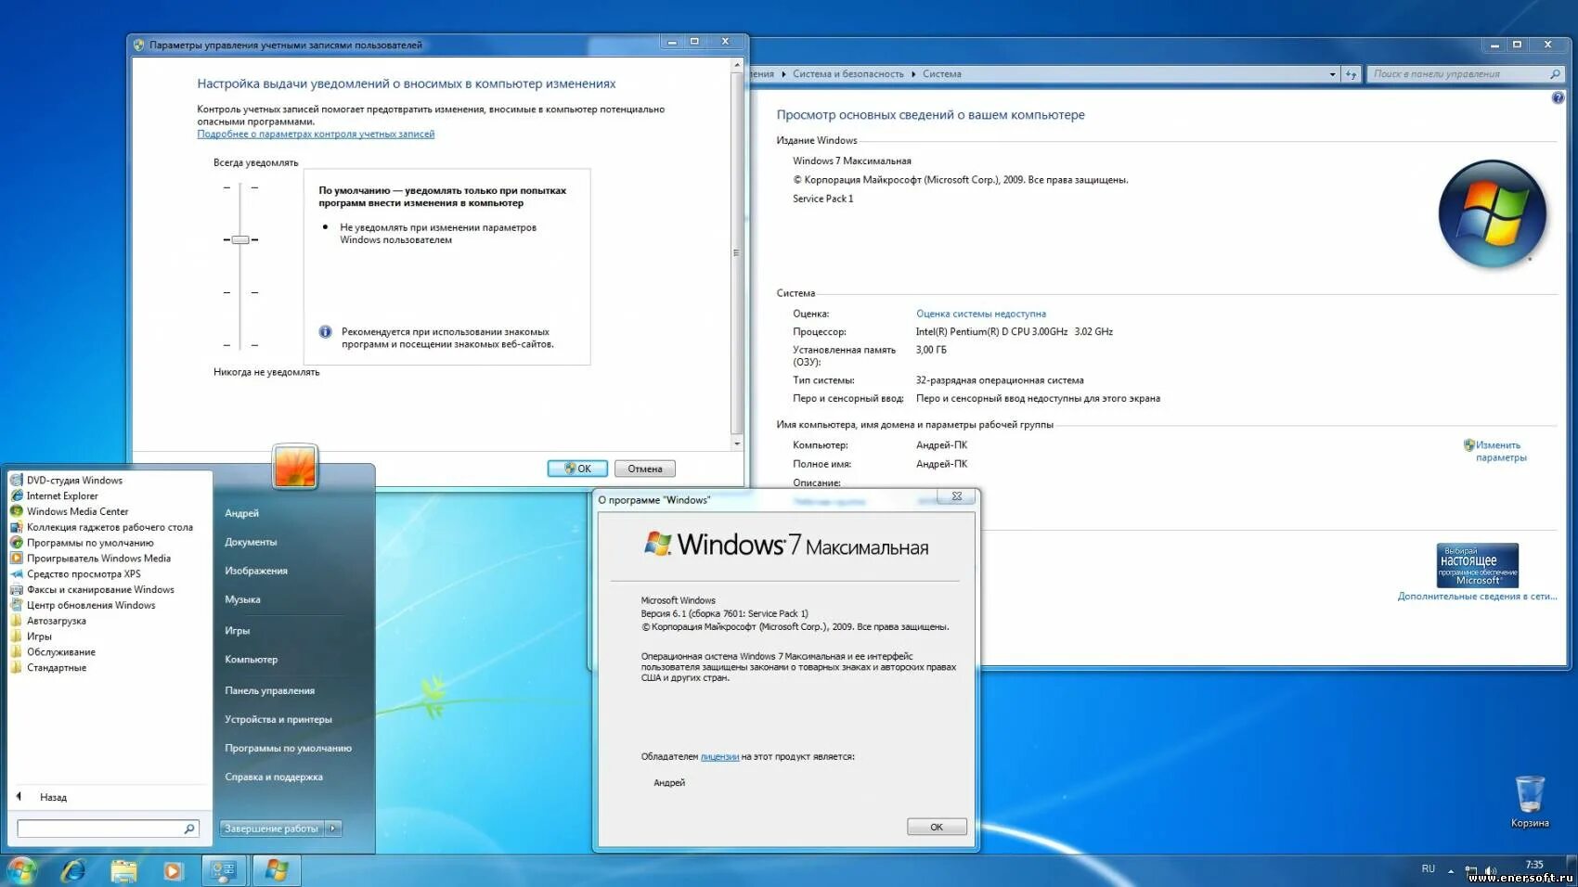Open the Start orb on the taskbar
This screenshot has height=887, width=1578.
[x=20, y=870]
